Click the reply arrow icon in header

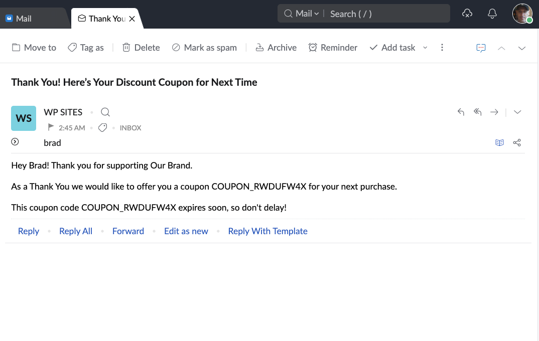[x=461, y=112]
